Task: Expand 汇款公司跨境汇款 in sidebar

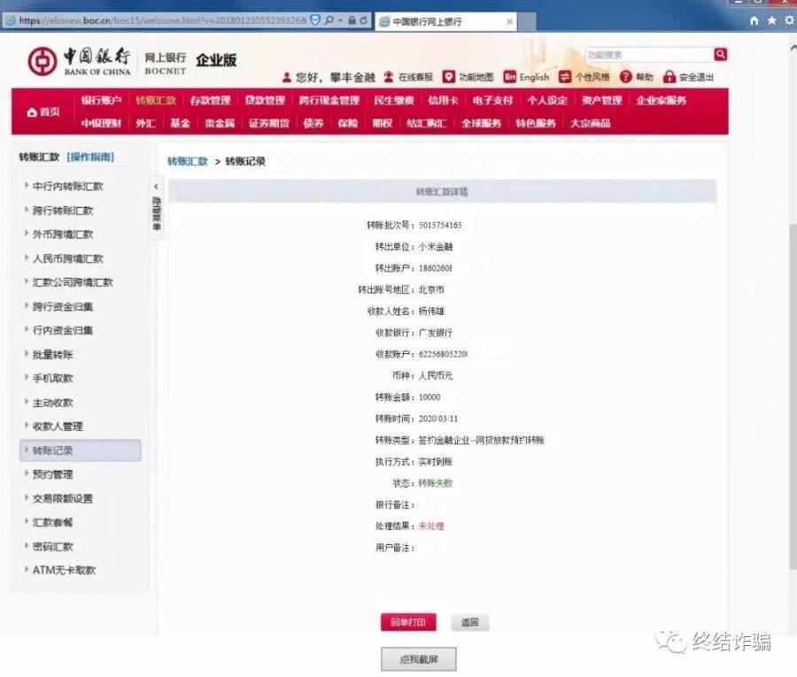Action: tap(73, 282)
